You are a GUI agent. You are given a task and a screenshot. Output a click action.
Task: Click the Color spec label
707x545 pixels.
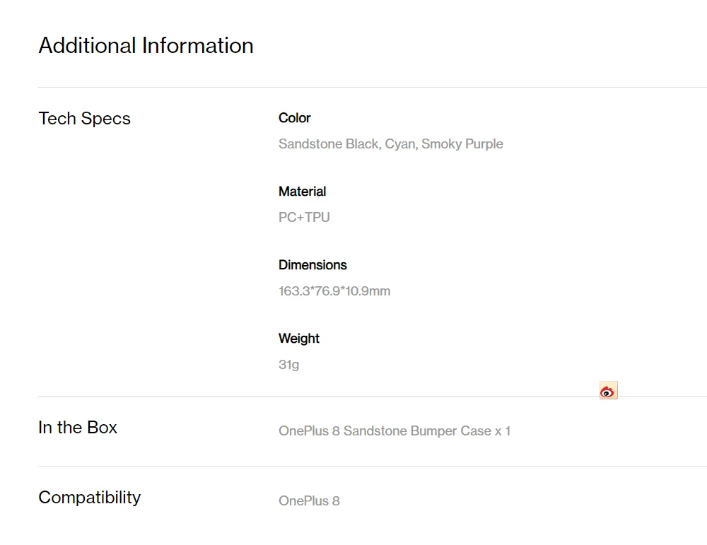(294, 118)
